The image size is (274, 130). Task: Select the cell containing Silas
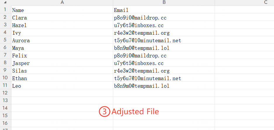tap(62, 70)
